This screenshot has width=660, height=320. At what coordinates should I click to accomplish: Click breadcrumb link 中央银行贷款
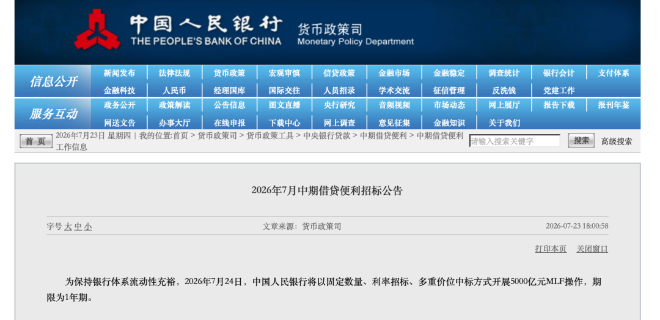(326, 136)
